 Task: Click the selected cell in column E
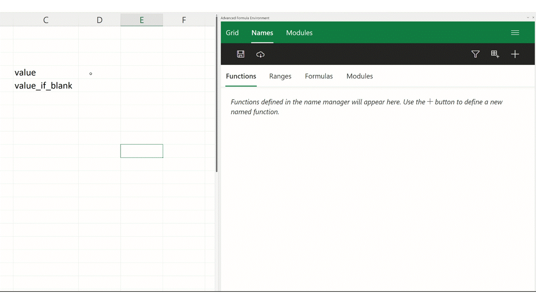coord(142,151)
